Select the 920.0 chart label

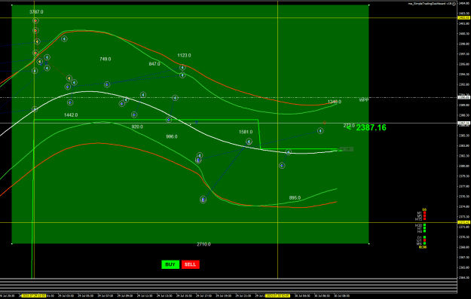(137, 127)
